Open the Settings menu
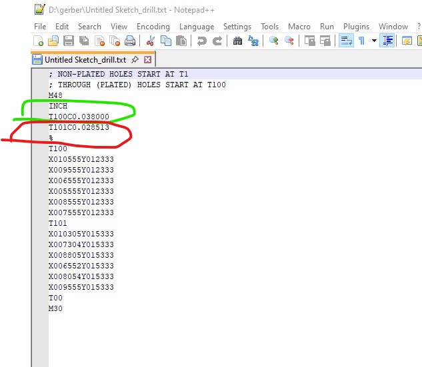 237,27
